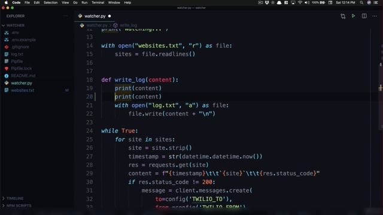This screenshot has width=383, height=215.
Task: Open the Dropbox menu bar icon
Action: click(267, 2)
